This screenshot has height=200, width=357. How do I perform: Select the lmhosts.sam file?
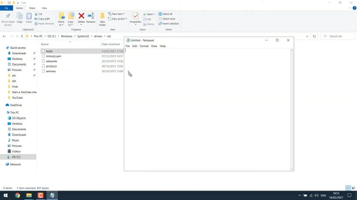pyautogui.click(x=53, y=56)
